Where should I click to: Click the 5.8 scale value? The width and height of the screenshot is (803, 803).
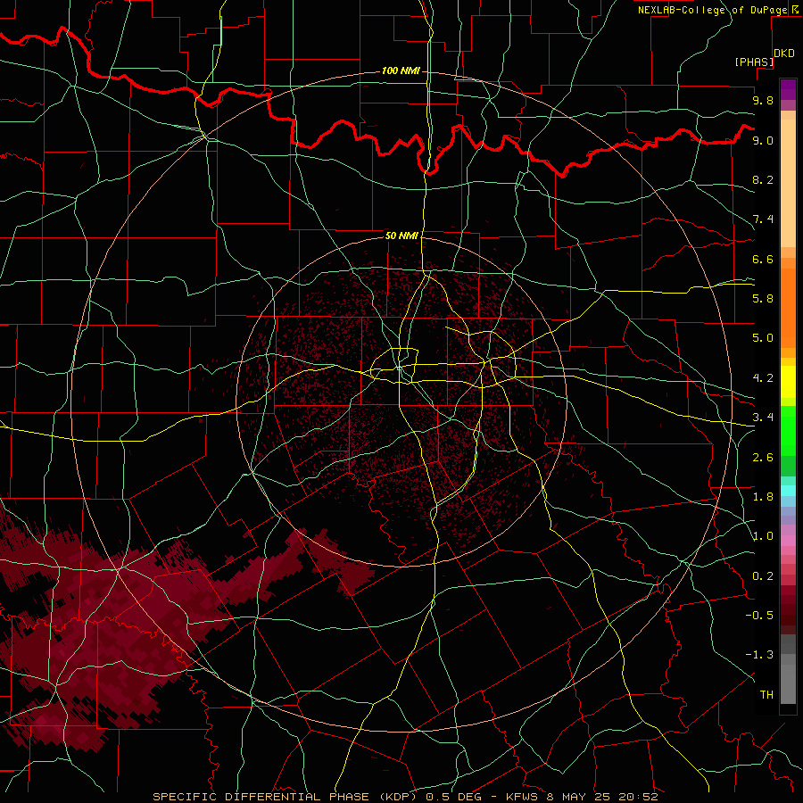click(763, 299)
